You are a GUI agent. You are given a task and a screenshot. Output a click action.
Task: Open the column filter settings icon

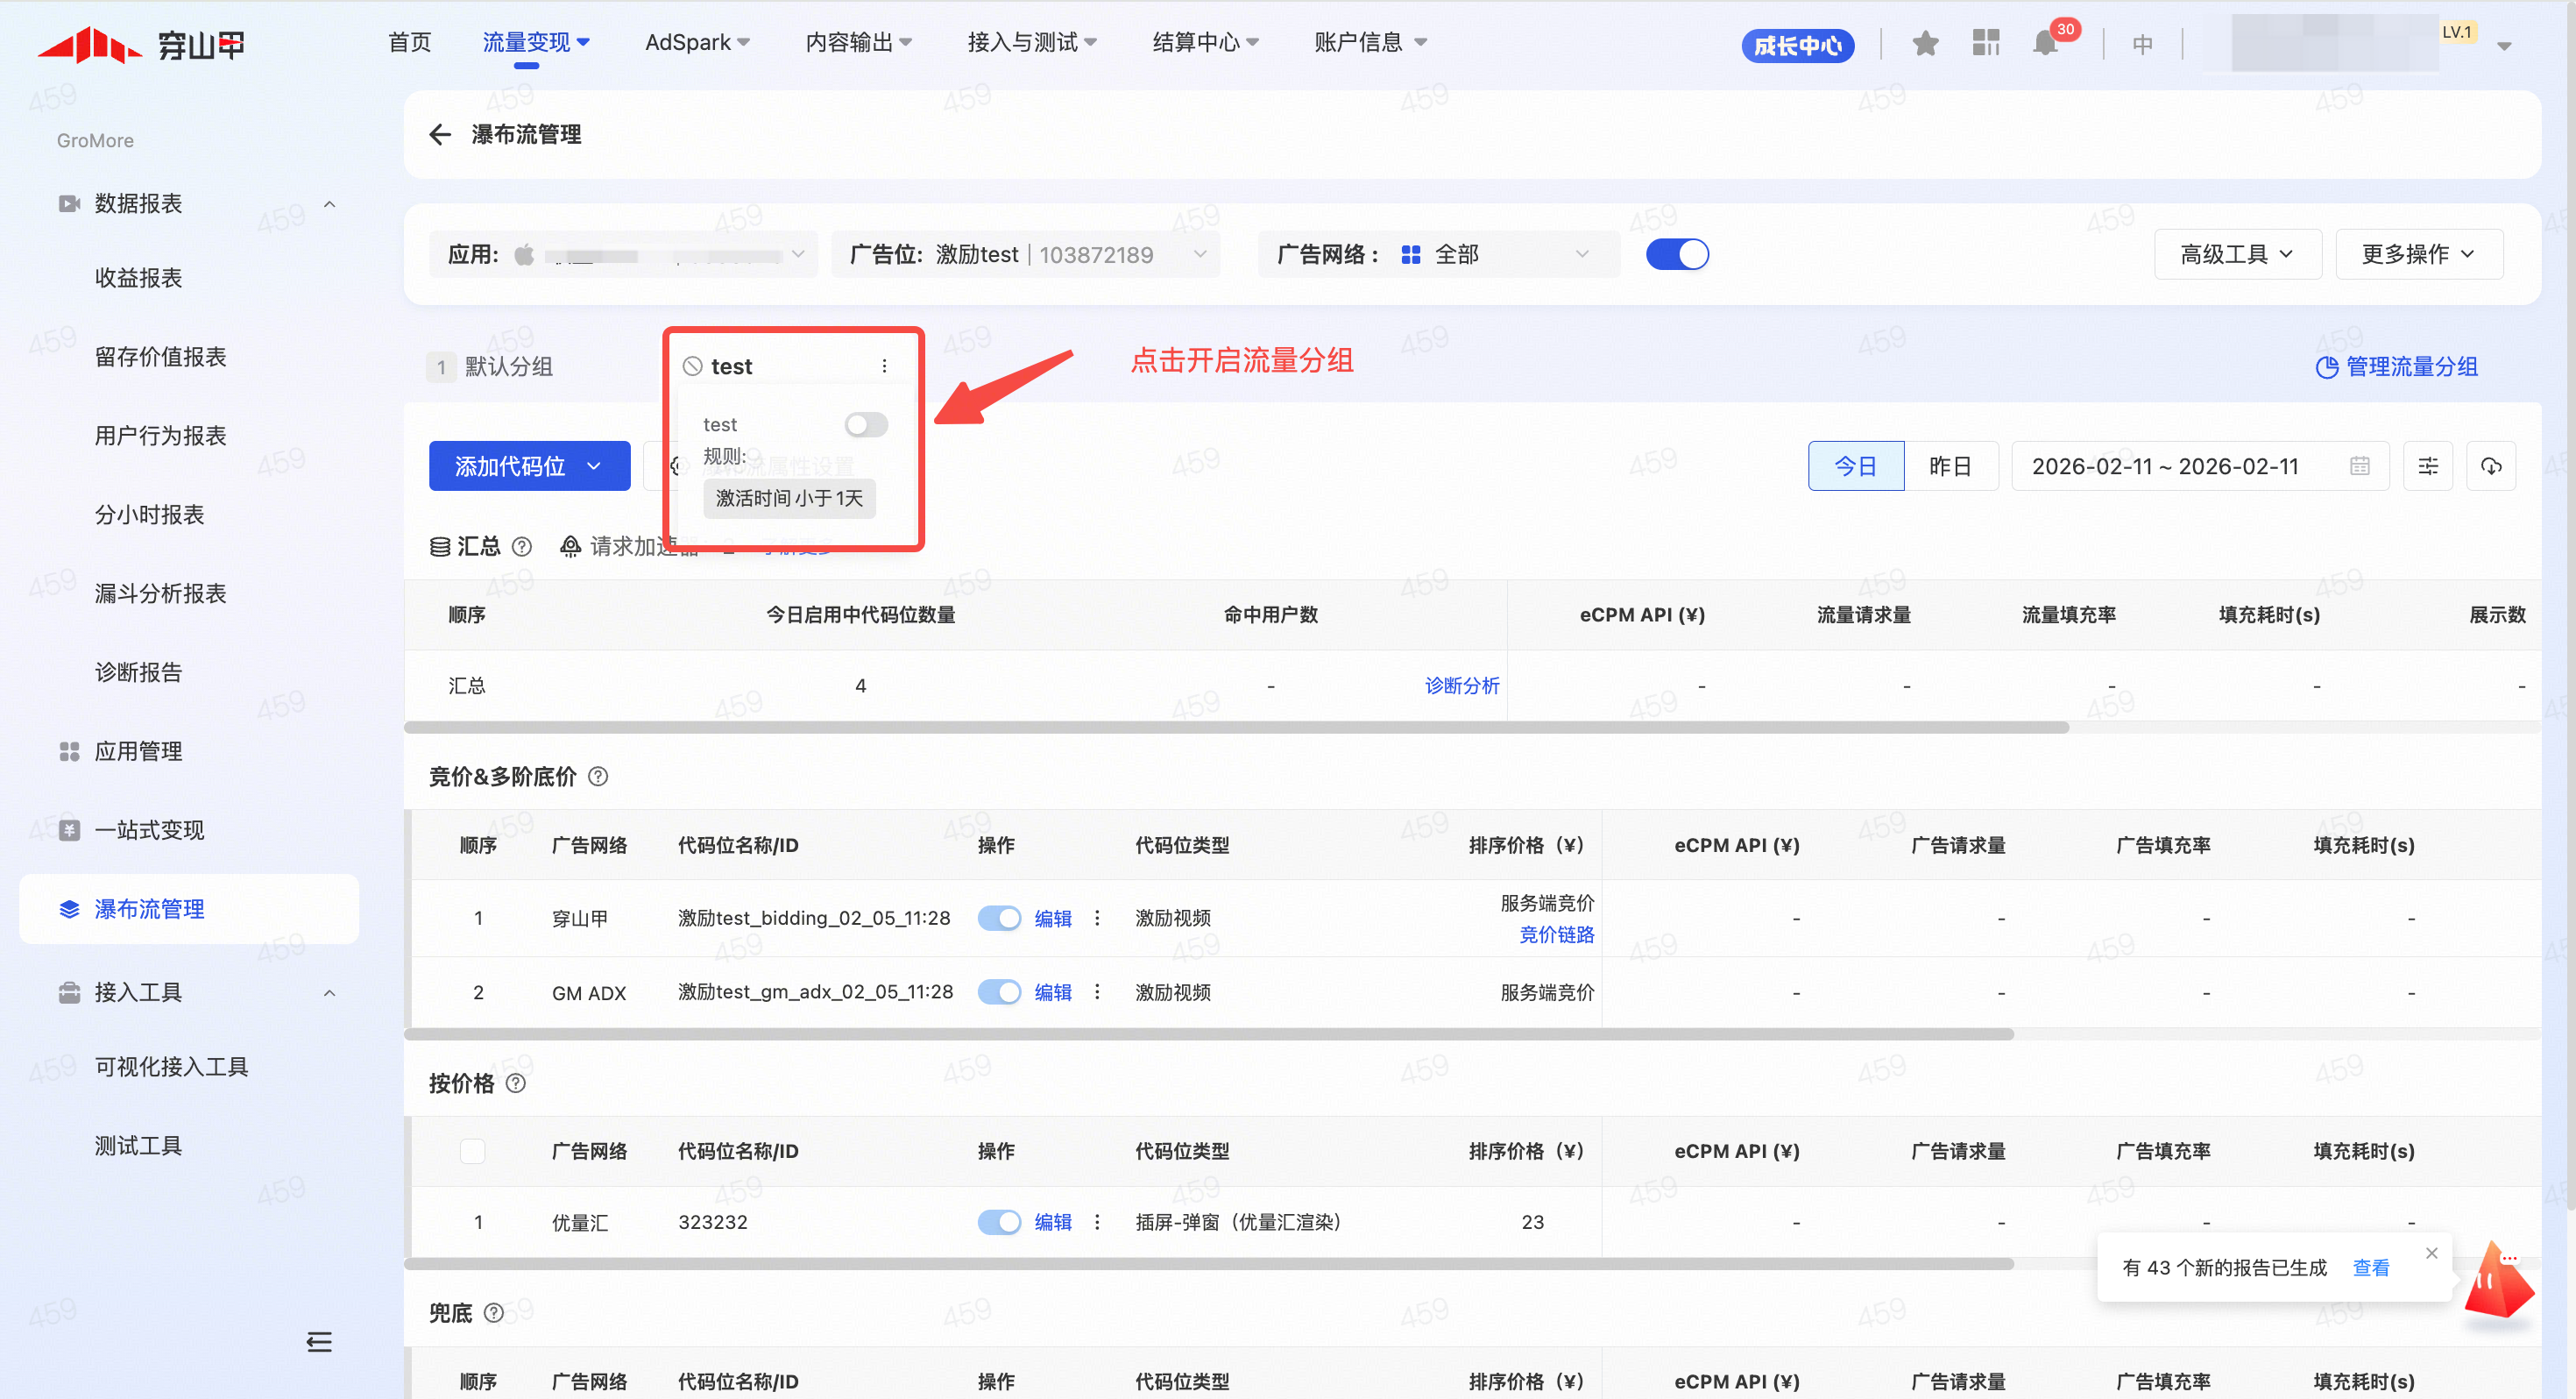point(2428,466)
